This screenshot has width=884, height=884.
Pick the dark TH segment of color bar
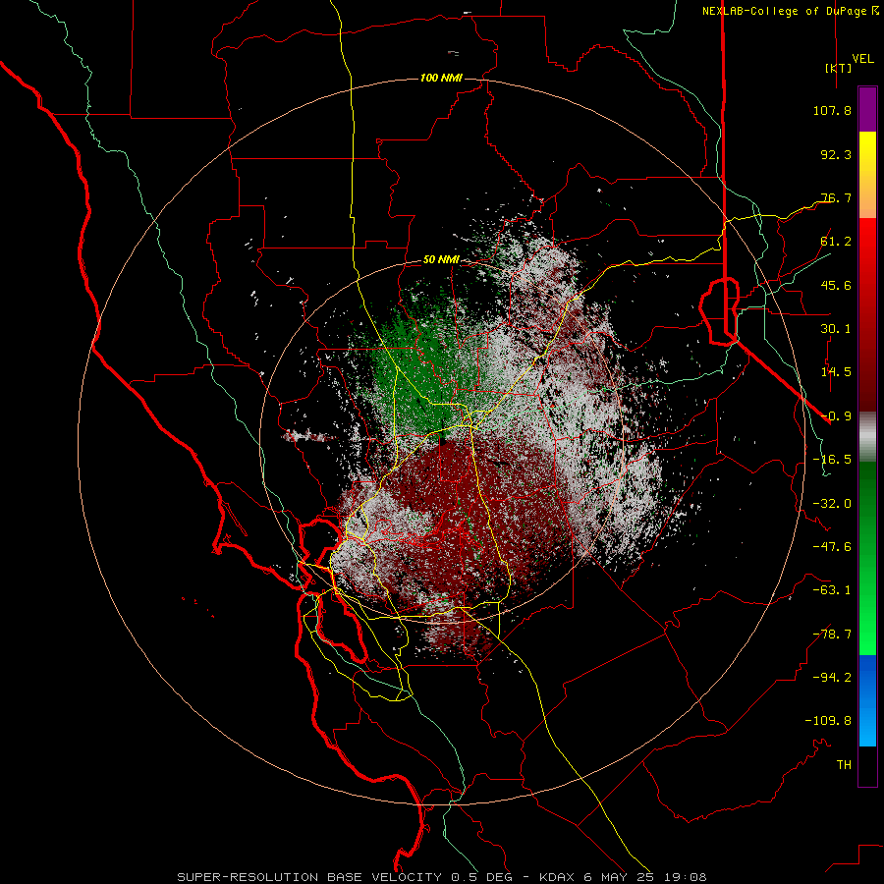[867, 766]
